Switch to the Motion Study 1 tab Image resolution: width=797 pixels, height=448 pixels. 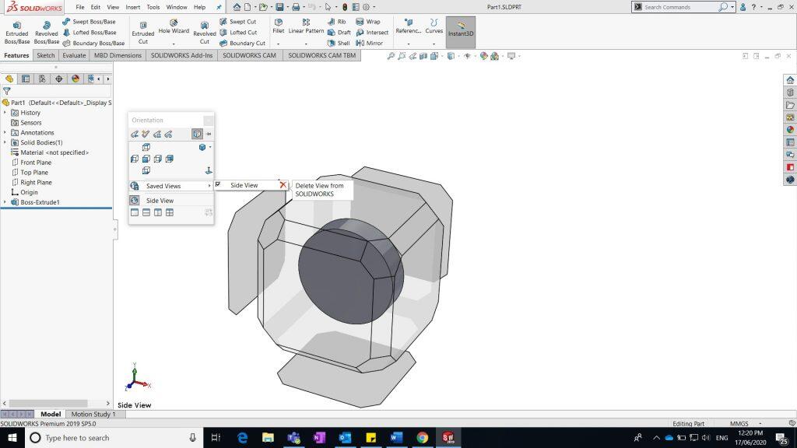point(93,415)
